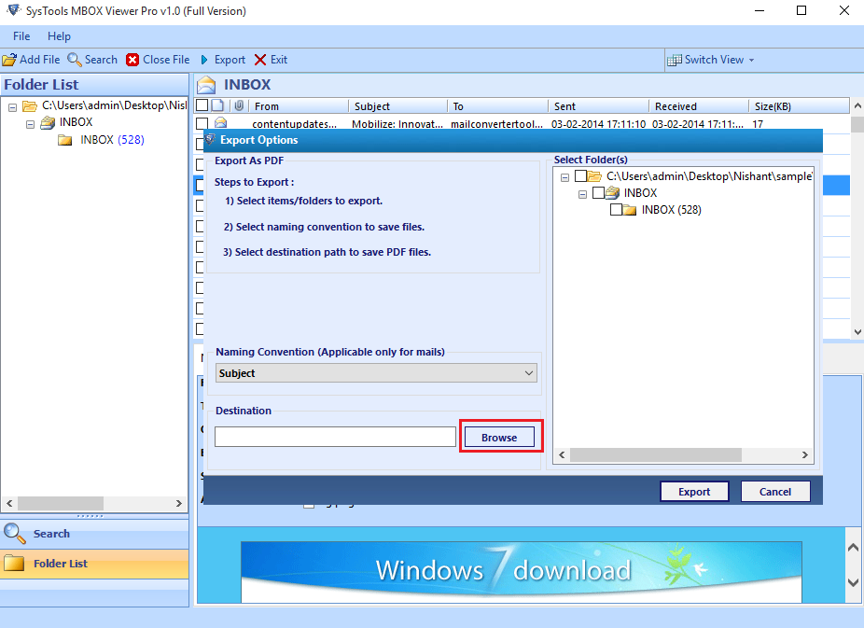
Task: Check the INBOX mailbox checkbox in Select Folder(s)
Action: click(x=598, y=193)
